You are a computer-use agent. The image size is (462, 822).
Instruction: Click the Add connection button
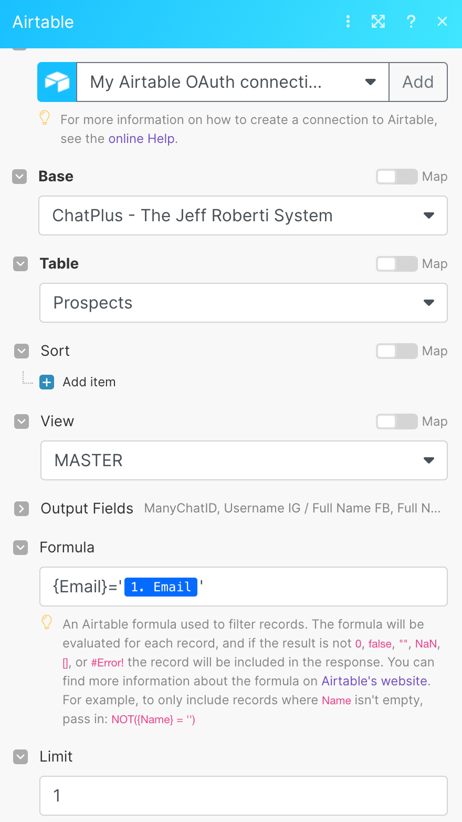418,82
